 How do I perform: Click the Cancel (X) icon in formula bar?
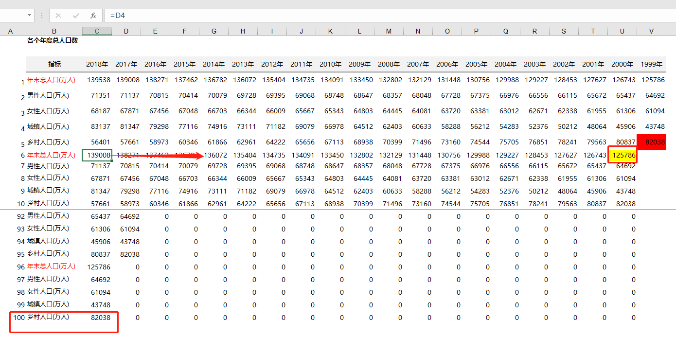coord(58,16)
